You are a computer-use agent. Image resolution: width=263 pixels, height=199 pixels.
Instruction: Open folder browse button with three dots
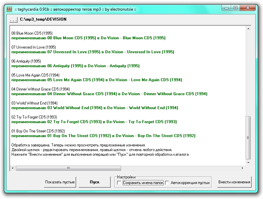13,20
